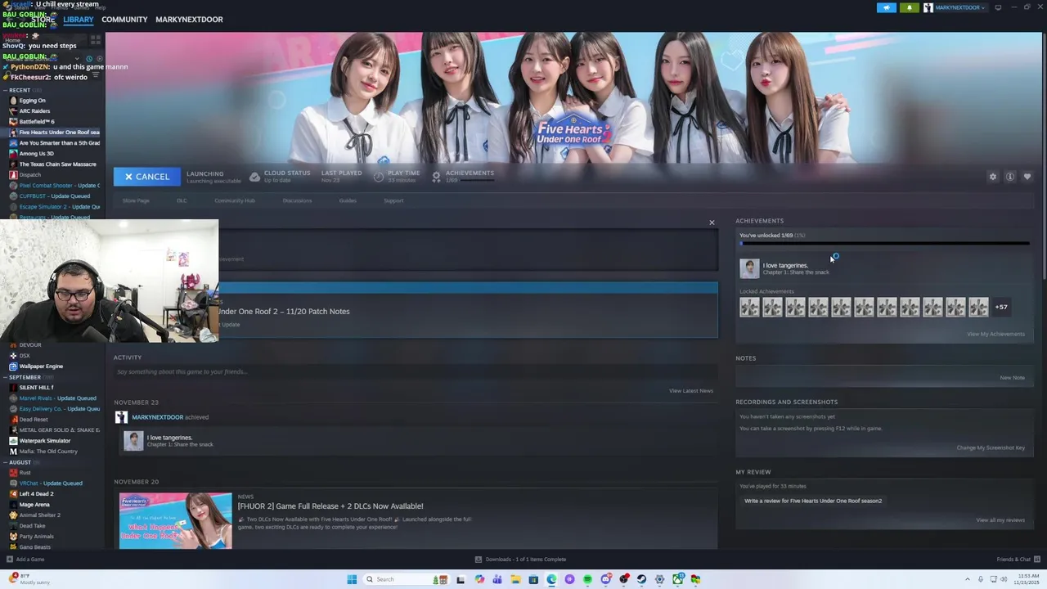Show the +57 more locked achievements

pyautogui.click(x=1001, y=307)
